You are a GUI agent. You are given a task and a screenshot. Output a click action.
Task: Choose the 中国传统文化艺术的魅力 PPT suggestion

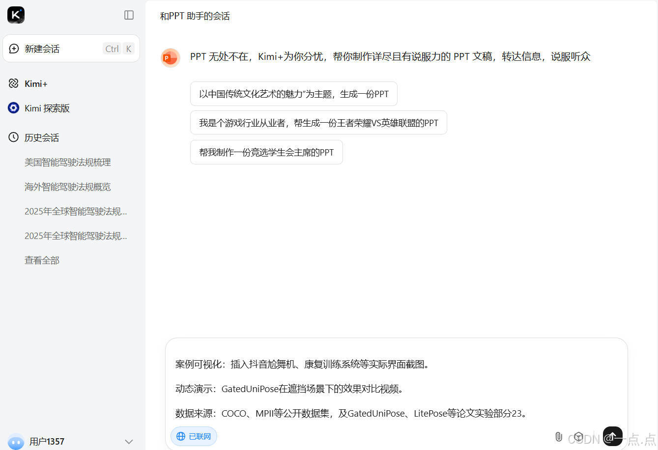coord(294,94)
